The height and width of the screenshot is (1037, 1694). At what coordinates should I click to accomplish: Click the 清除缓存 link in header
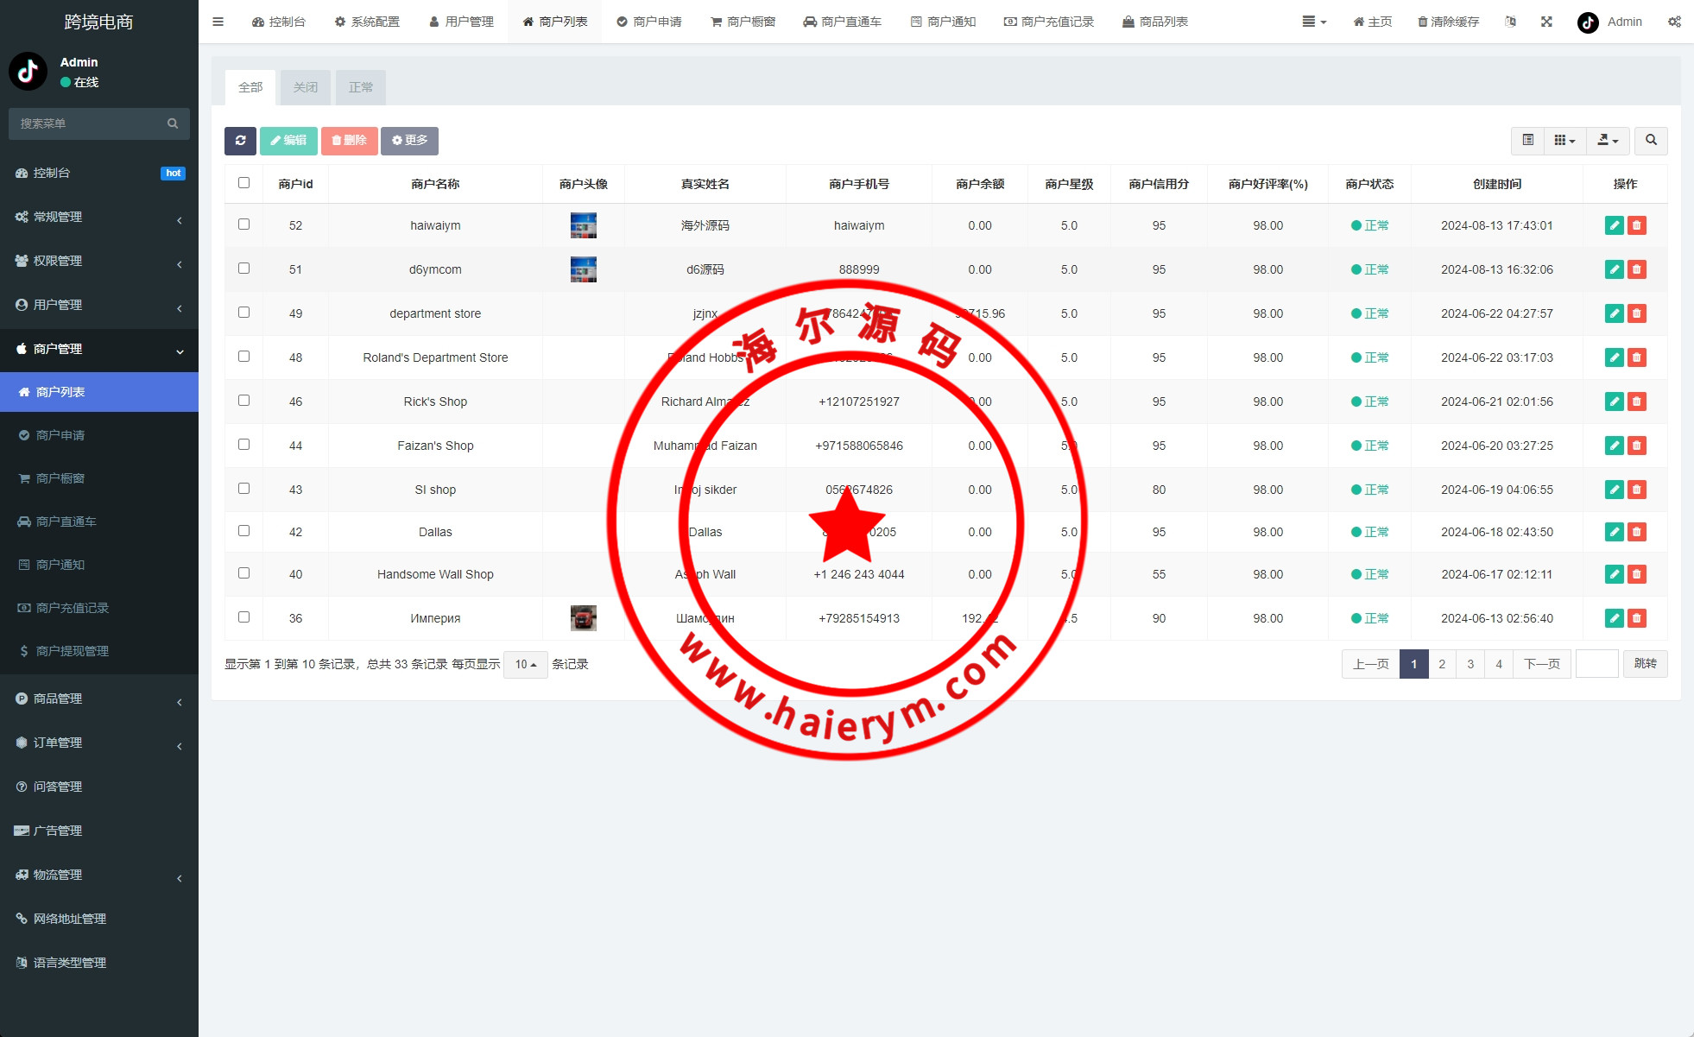click(1448, 22)
